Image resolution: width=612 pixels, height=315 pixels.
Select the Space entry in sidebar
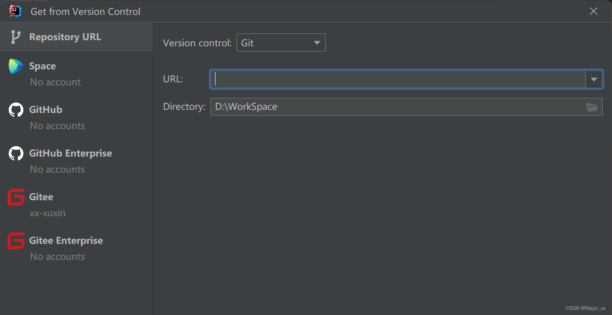pos(76,73)
